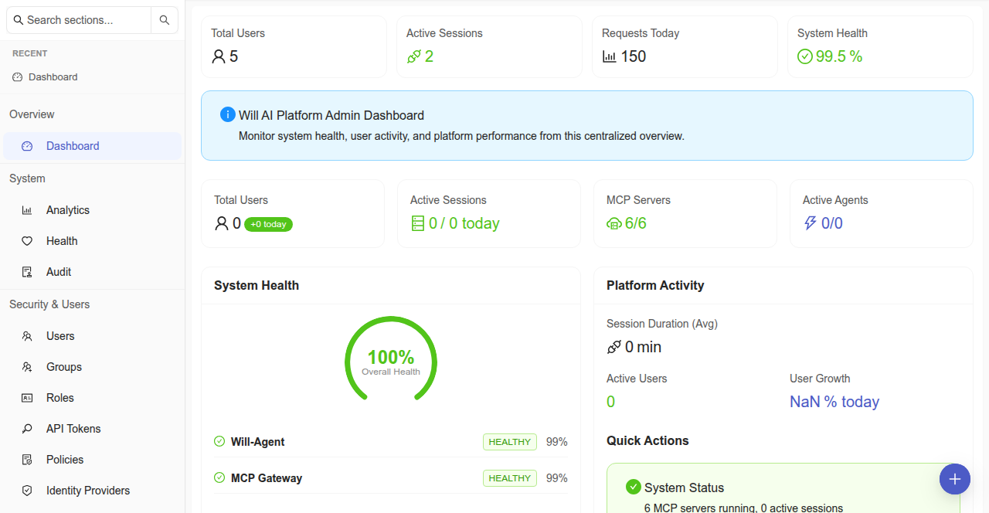Click the Identity Providers shield icon
The image size is (989, 513).
coord(27,491)
